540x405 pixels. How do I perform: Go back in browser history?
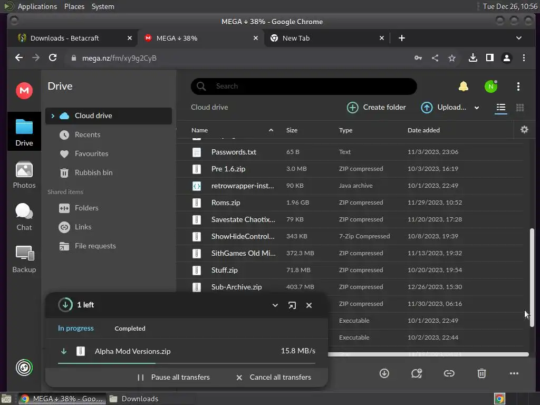pyautogui.click(x=19, y=57)
